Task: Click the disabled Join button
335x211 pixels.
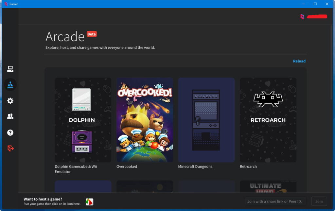Action: click(319, 202)
